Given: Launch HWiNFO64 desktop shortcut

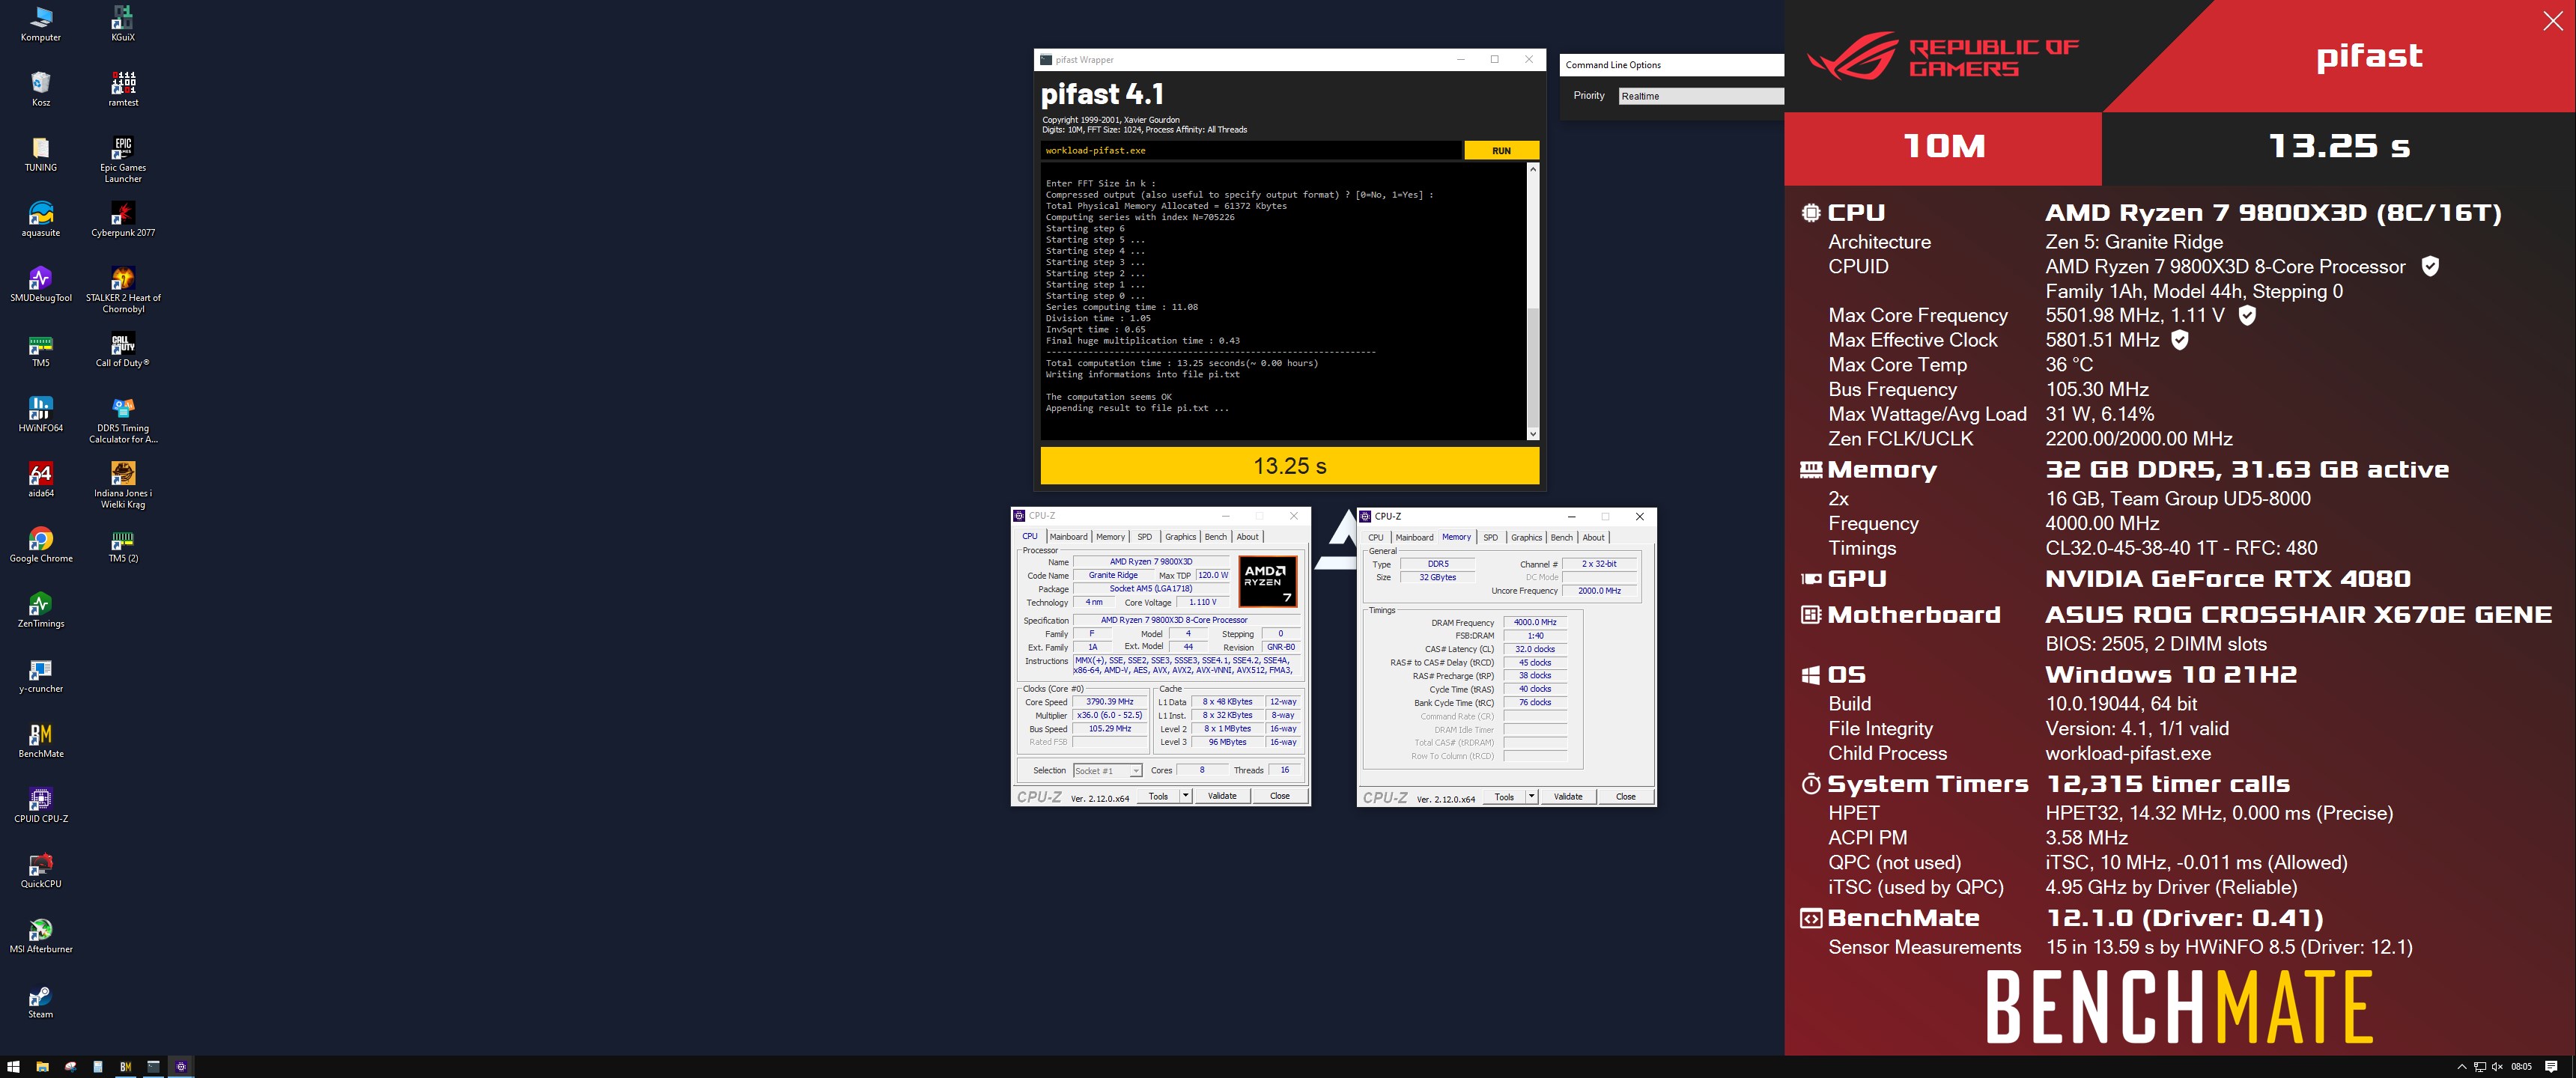Looking at the screenshot, I should click(40, 414).
